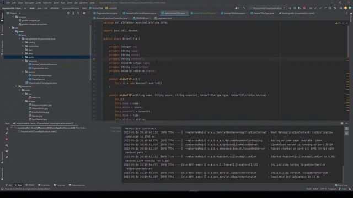Click pin tab icon in Run panel
Image resolution: width=353 pixels, height=198 pixels.
pyautogui.click(x=7, y=157)
